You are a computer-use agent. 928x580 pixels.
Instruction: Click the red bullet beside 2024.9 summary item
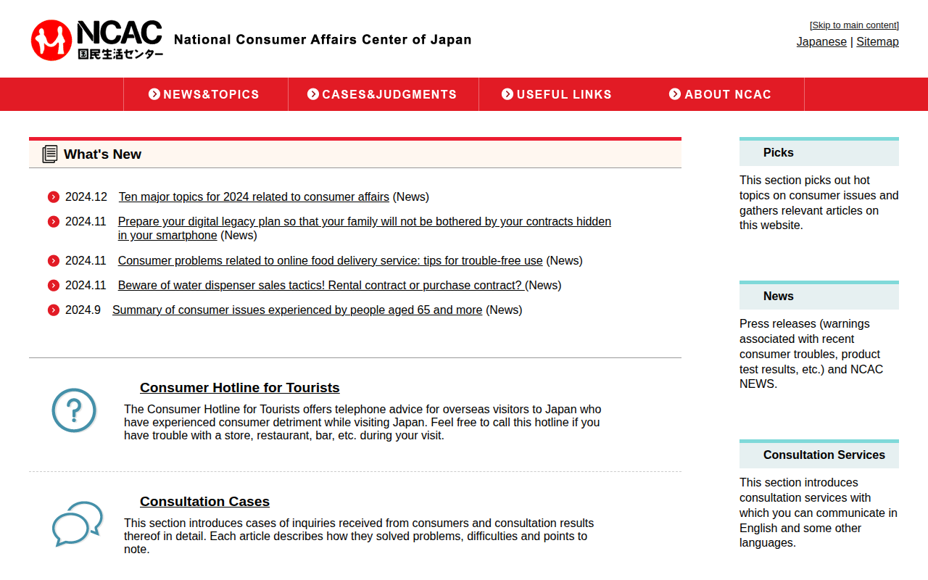(54, 310)
